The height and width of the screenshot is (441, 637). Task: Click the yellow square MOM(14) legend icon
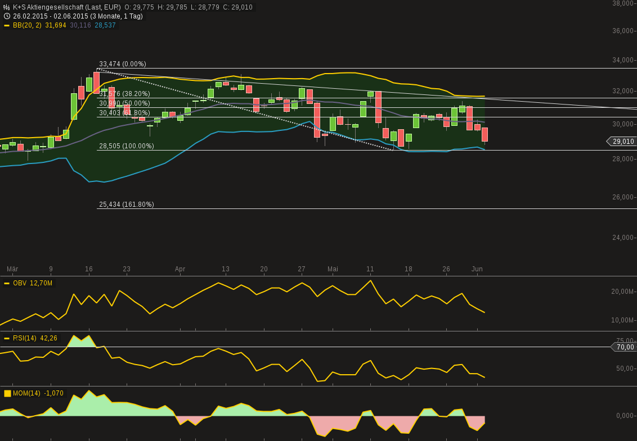click(x=7, y=394)
